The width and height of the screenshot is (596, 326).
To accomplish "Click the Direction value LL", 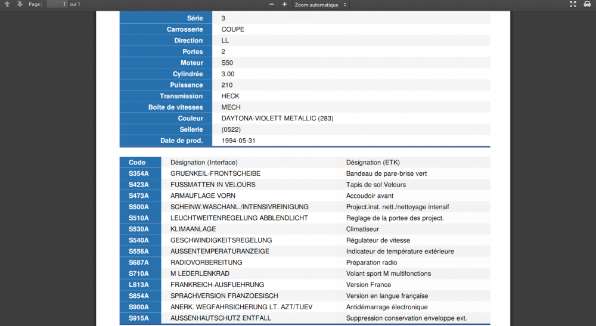I will (225, 41).
